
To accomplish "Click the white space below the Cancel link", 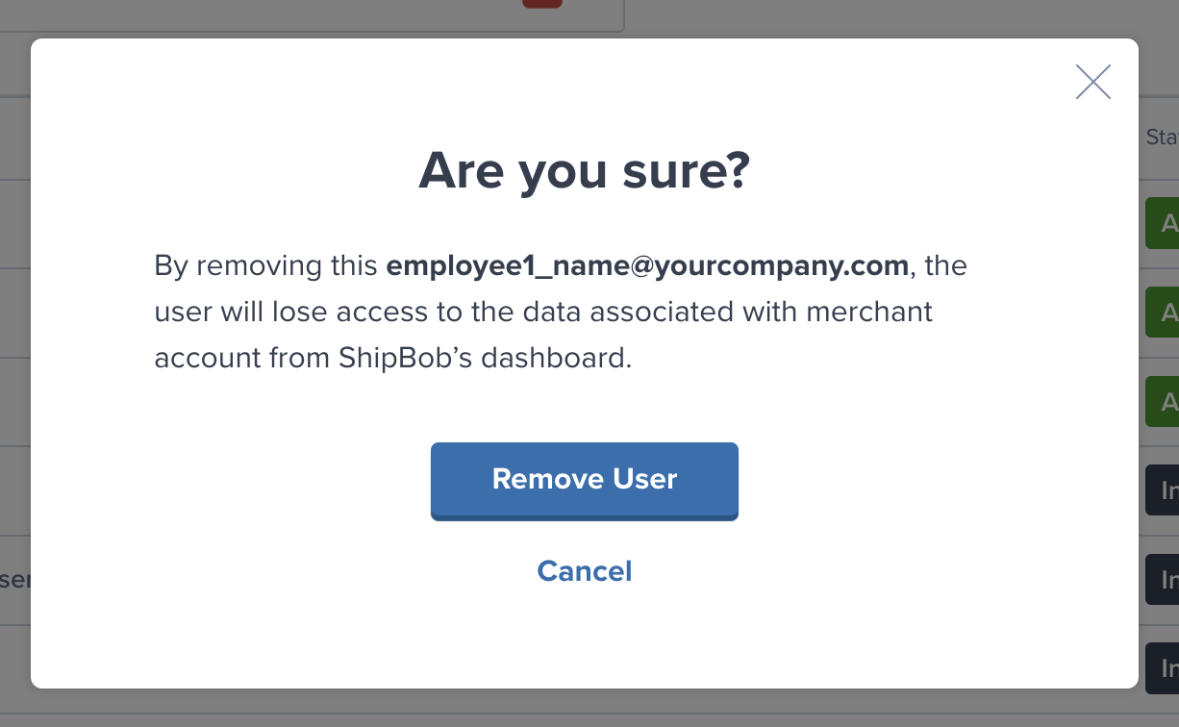I will coord(584,639).
